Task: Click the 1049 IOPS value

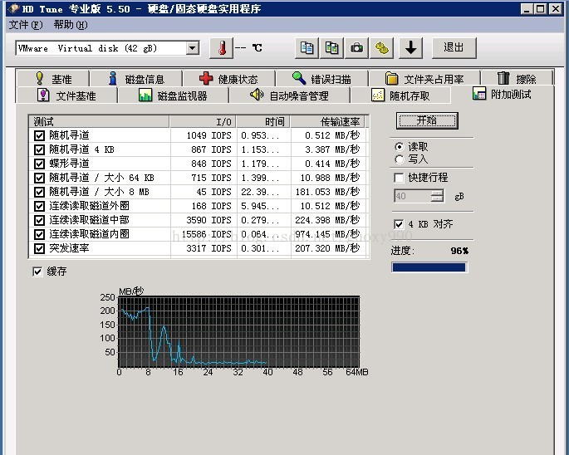Action: point(208,135)
